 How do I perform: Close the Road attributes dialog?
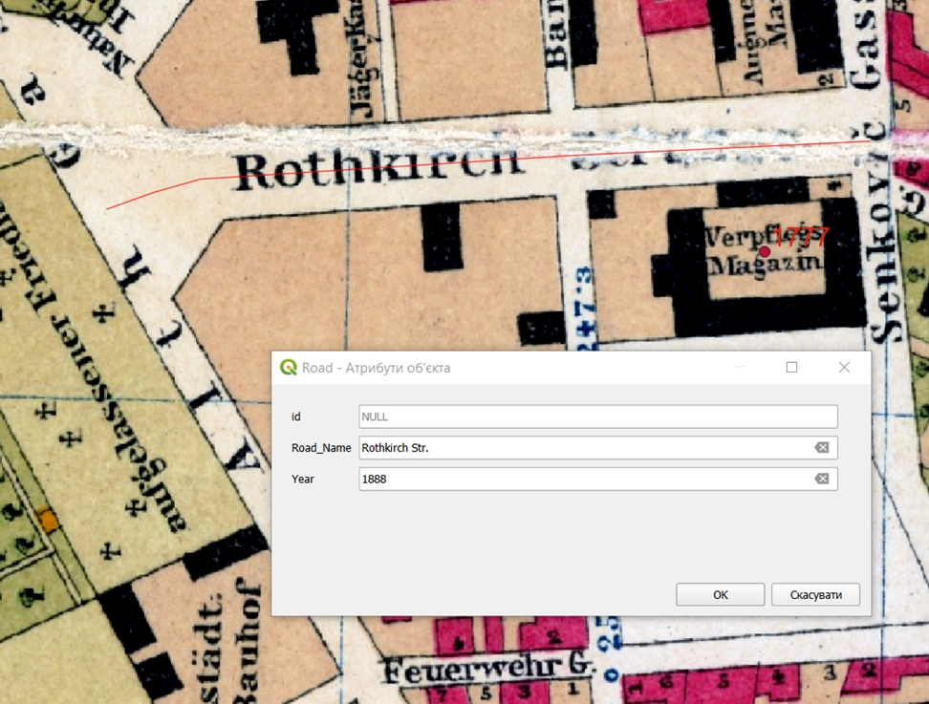[844, 368]
